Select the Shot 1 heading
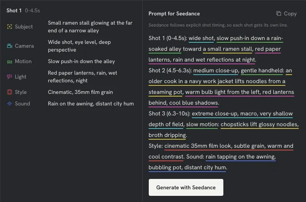This screenshot has height=202, width=306. 14,10
